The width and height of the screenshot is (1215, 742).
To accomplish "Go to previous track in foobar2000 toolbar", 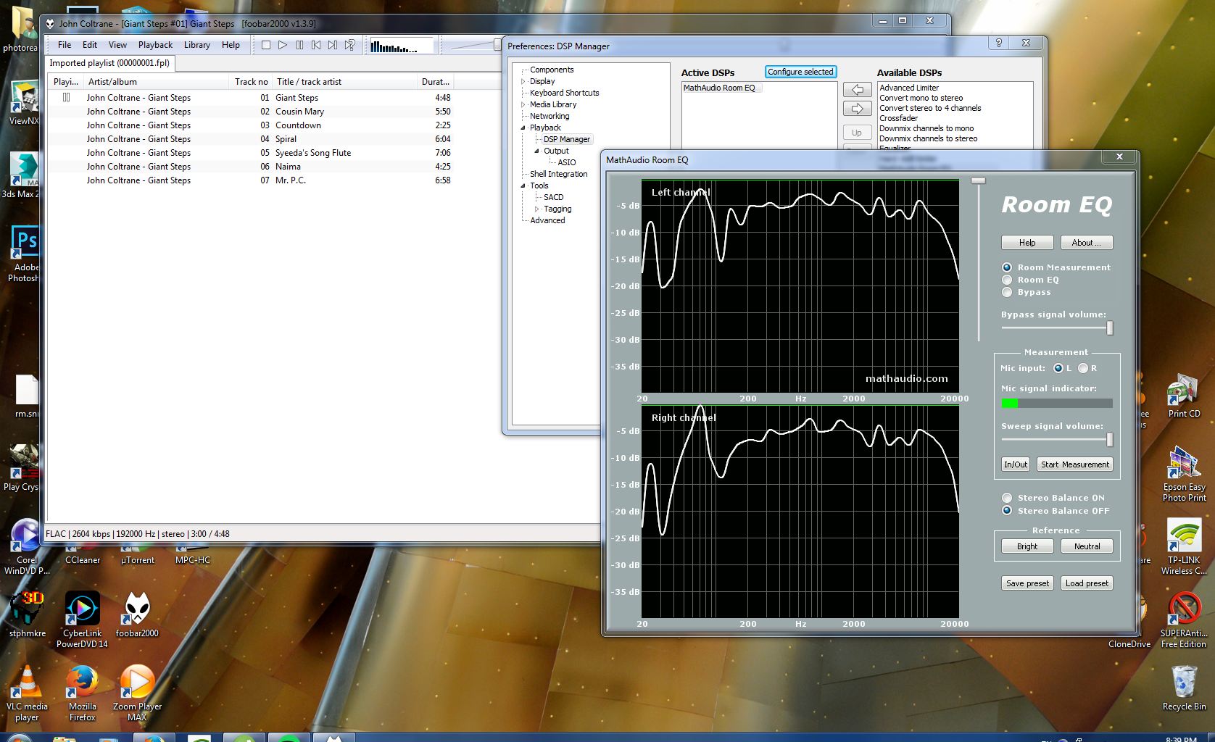I will click(316, 45).
